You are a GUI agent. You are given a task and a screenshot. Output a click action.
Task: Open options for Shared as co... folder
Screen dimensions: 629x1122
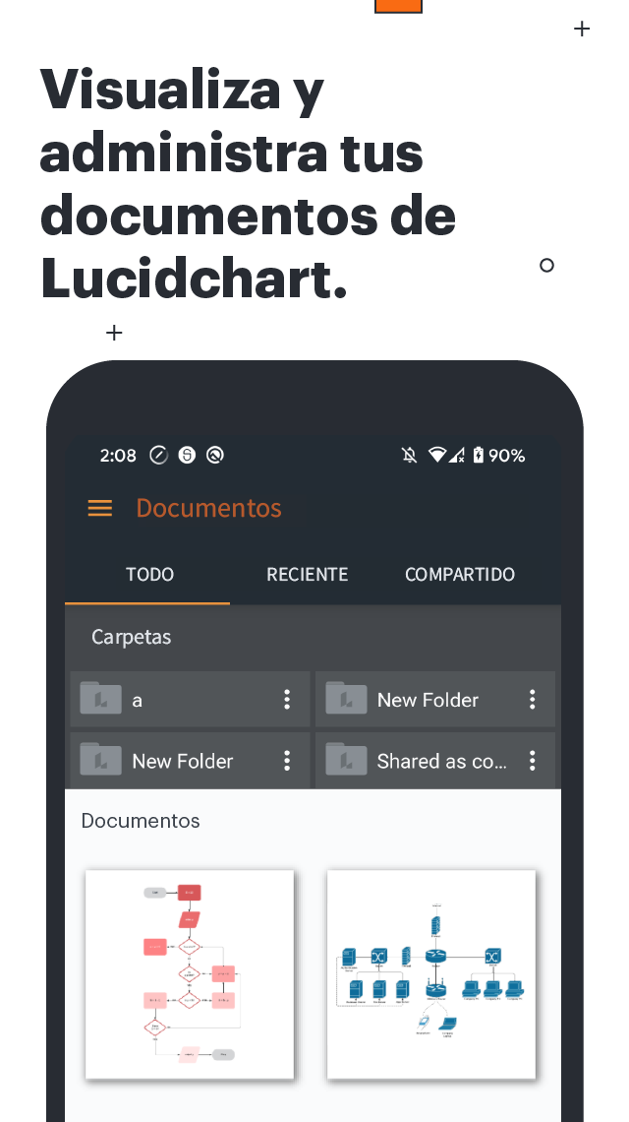(x=532, y=761)
